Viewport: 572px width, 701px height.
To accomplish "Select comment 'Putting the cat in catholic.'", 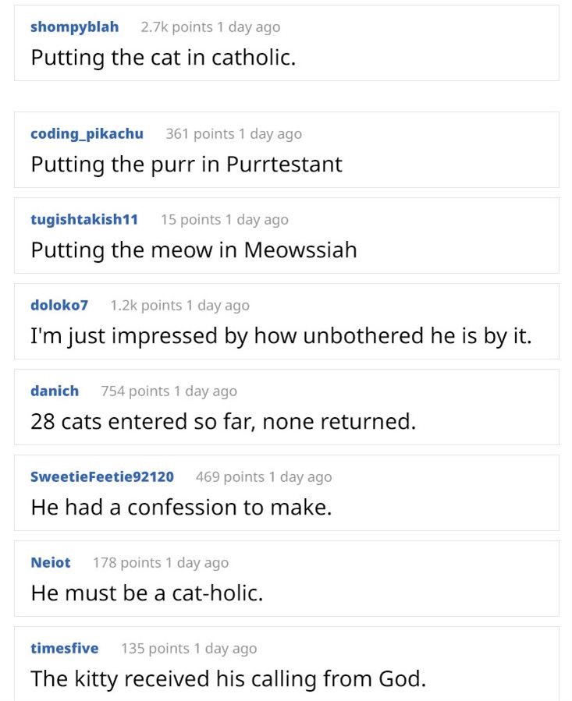I will 163,58.
